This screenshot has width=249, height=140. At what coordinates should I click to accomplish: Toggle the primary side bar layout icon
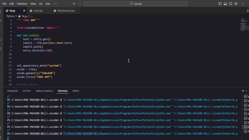pyautogui.click(x=220, y=3)
